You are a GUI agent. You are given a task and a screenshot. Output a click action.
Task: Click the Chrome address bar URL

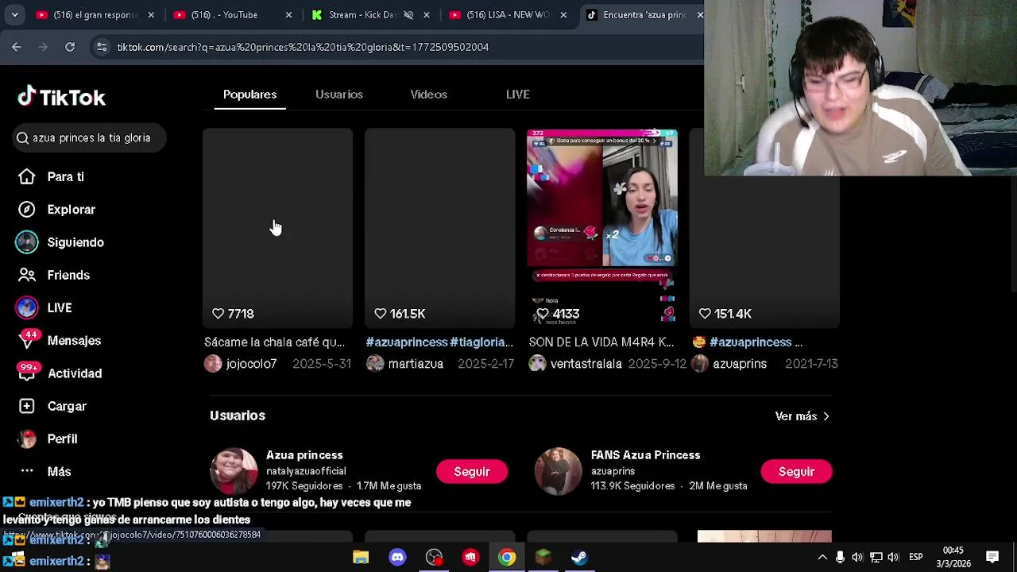(x=303, y=47)
